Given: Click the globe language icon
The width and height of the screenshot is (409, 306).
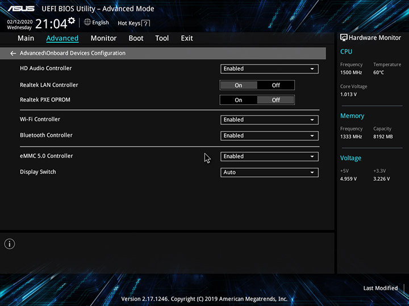Looking at the screenshot, I should (87, 22).
